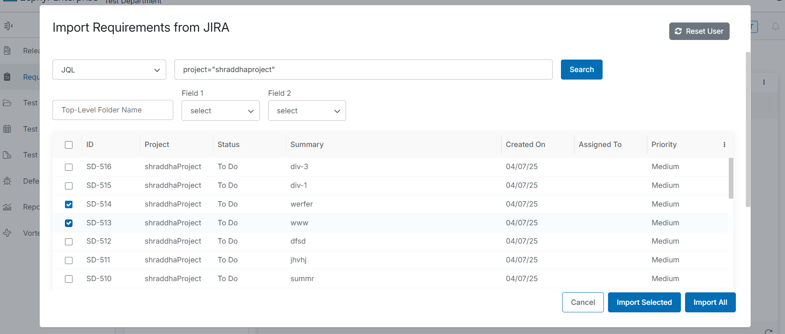785x334 pixels.
Task: Open the Requirements clipboard icon in sidebar
Action: (x=7, y=77)
